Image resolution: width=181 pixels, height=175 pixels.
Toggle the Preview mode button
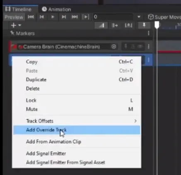(x=14, y=17)
